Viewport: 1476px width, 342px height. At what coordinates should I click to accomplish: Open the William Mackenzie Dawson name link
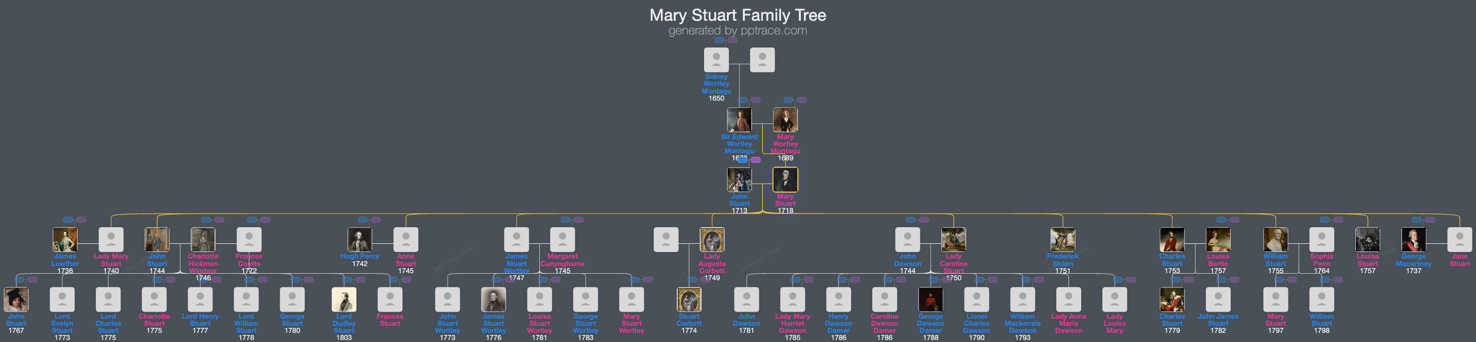[1023, 323]
